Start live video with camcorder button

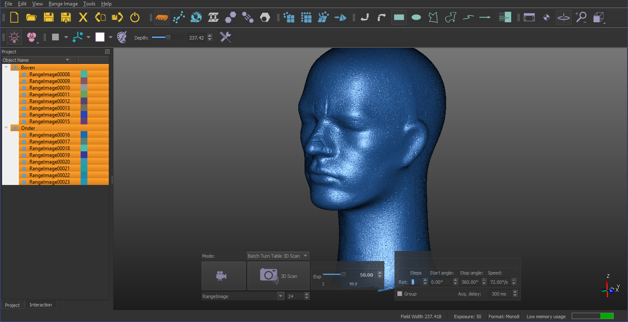pyautogui.click(x=223, y=276)
